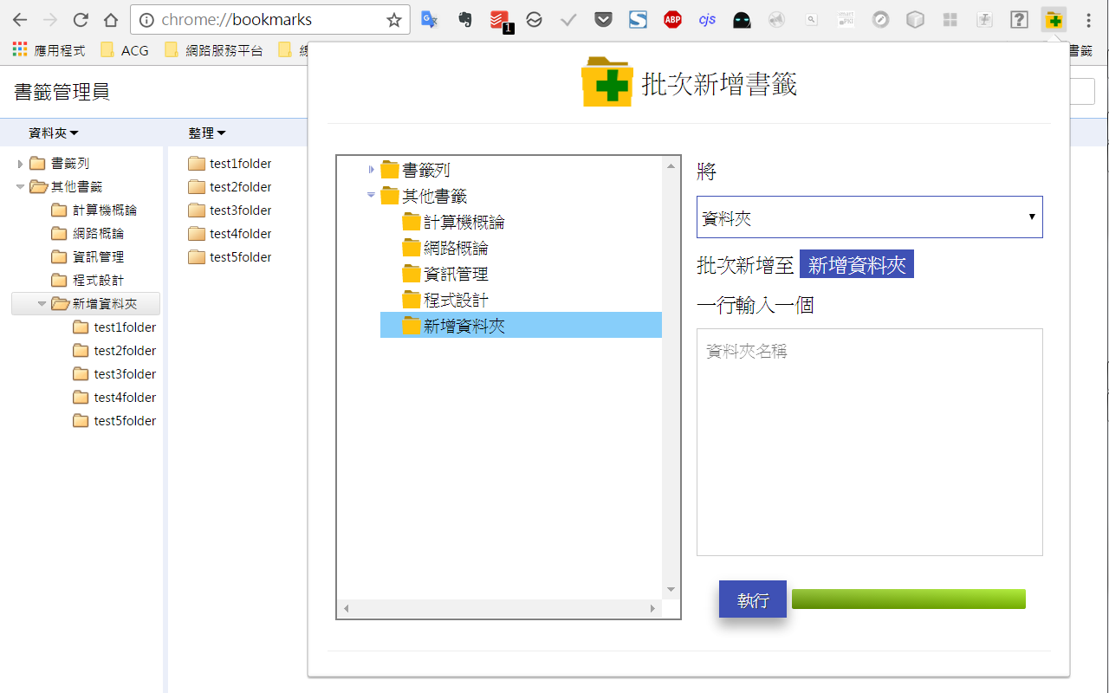1109x693 pixels.
Task: Click the site info icon in address bar
Action: pyautogui.click(x=146, y=20)
